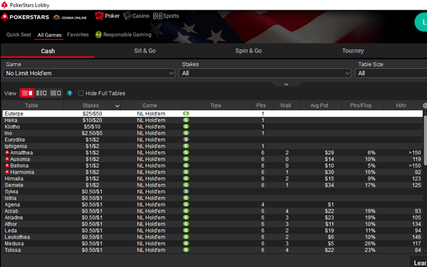
Task: Select the first list view layout
Action: (x=27, y=93)
